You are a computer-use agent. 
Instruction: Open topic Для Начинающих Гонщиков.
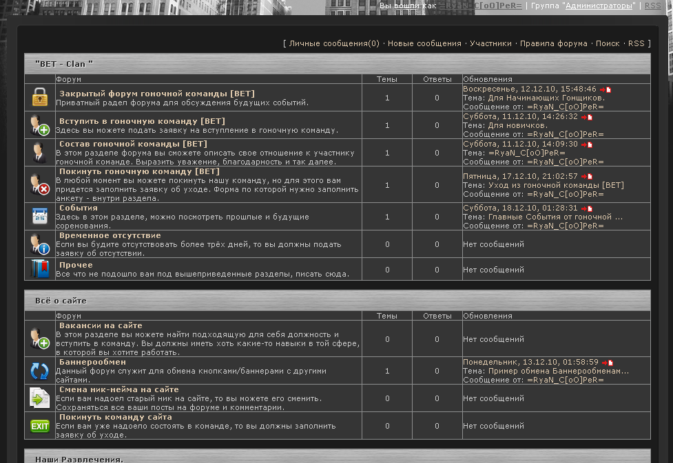point(547,98)
